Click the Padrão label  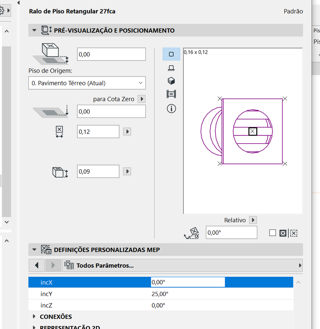[x=293, y=11]
